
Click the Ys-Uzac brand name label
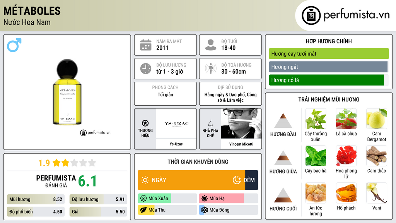click(176, 144)
